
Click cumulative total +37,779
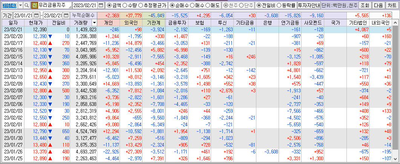click(131, 15)
